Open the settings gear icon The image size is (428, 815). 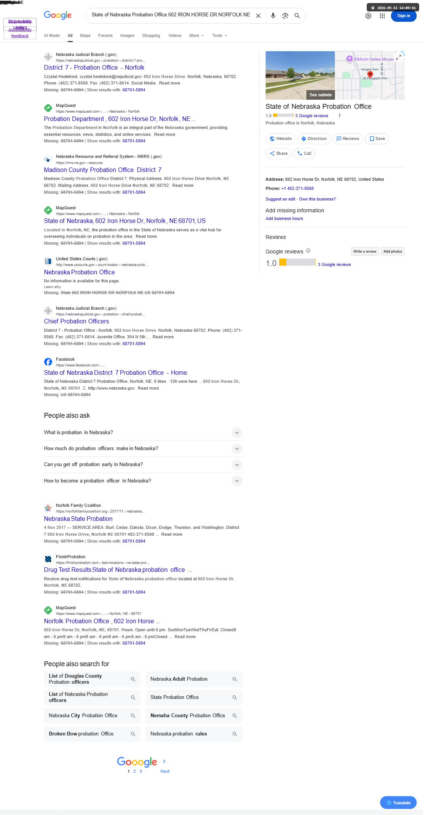click(x=368, y=16)
